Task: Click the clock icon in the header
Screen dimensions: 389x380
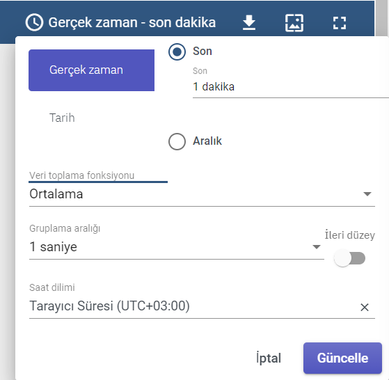Action: 34,22
